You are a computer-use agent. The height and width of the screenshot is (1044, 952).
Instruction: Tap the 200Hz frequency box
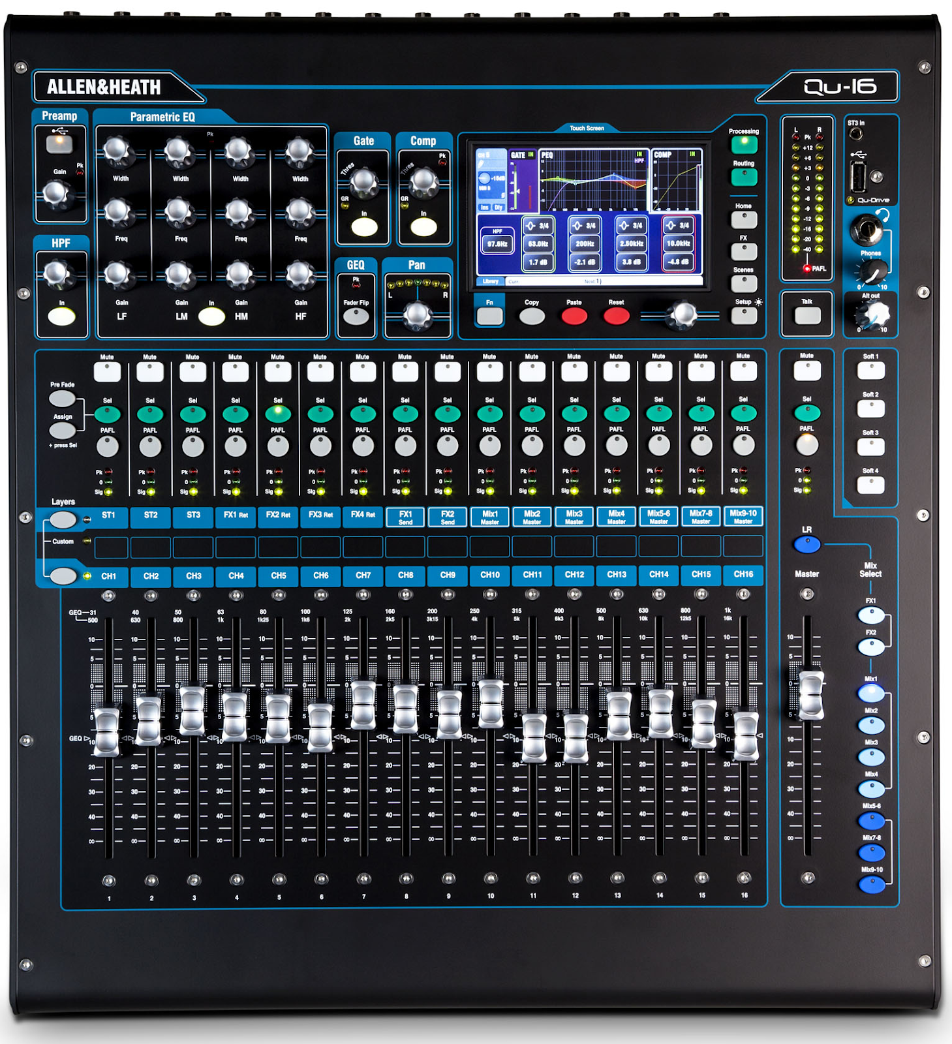pyautogui.click(x=585, y=244)
